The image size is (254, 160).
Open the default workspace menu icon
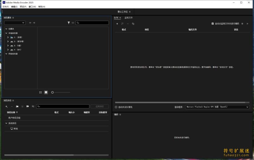pos(130,12)
